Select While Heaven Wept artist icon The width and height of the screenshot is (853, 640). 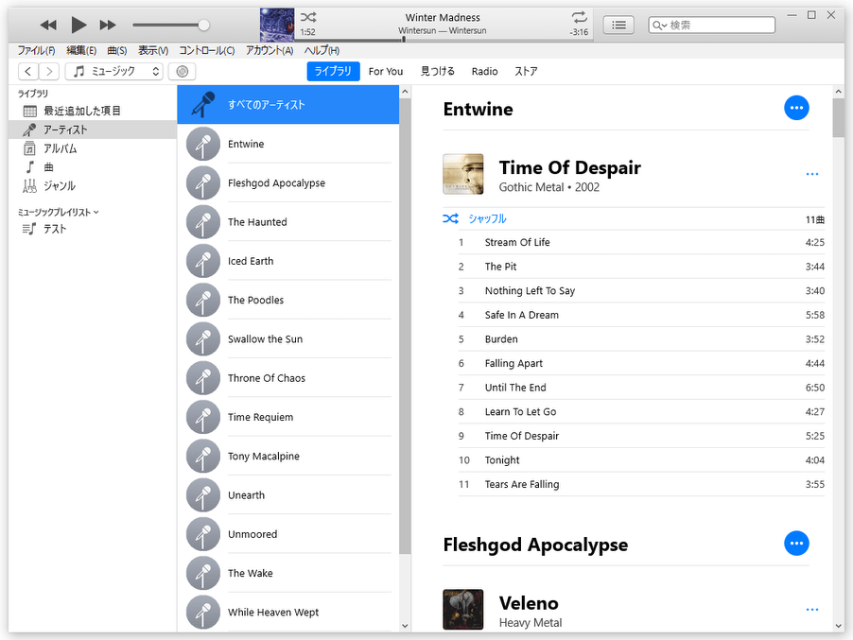coord(203,613)
